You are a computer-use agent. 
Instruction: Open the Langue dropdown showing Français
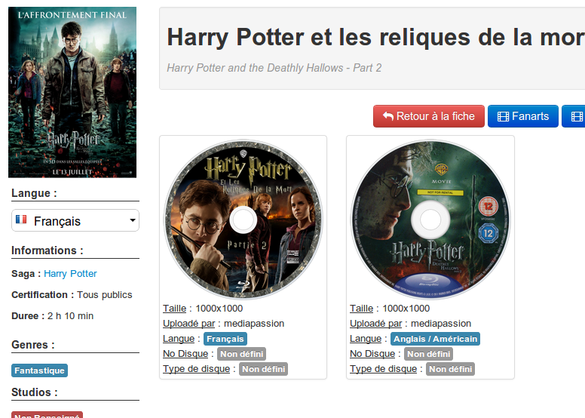click(x=75, y=220)
